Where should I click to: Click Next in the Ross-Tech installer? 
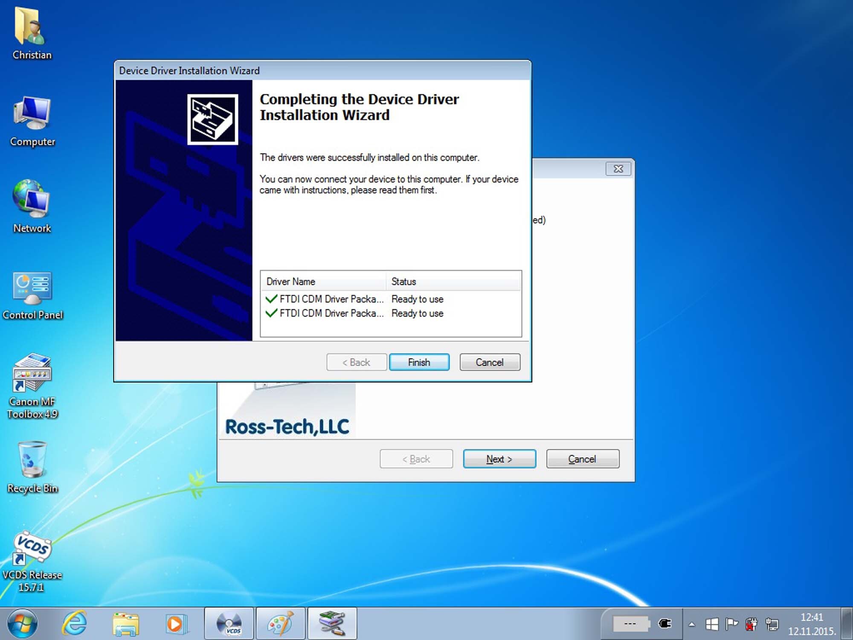[499, 459]
